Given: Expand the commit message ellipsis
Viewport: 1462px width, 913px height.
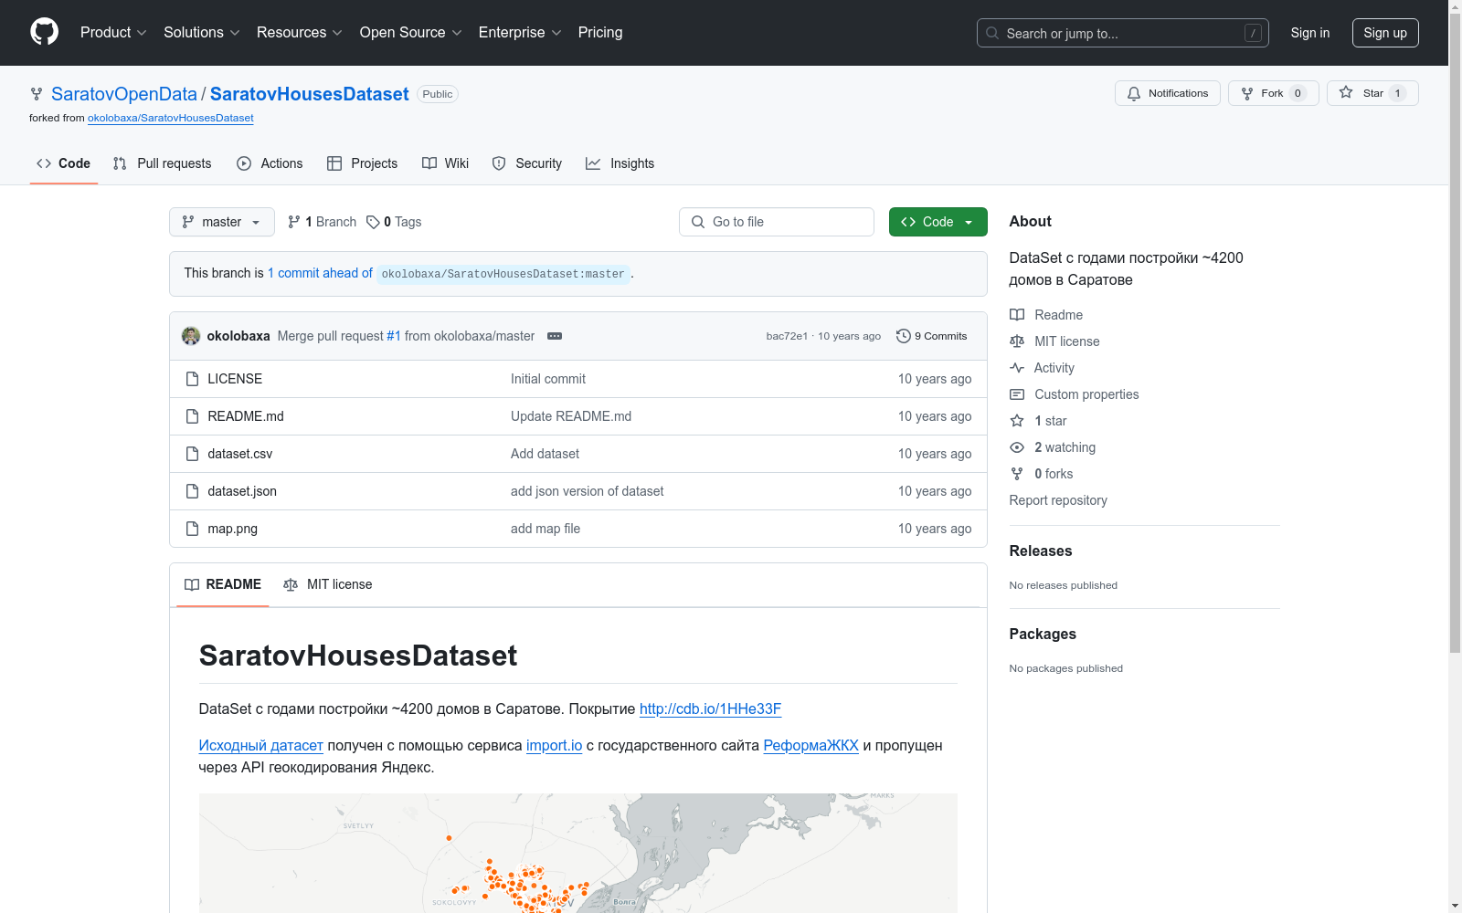Looking at the screenshot, I should coord(555,336).
